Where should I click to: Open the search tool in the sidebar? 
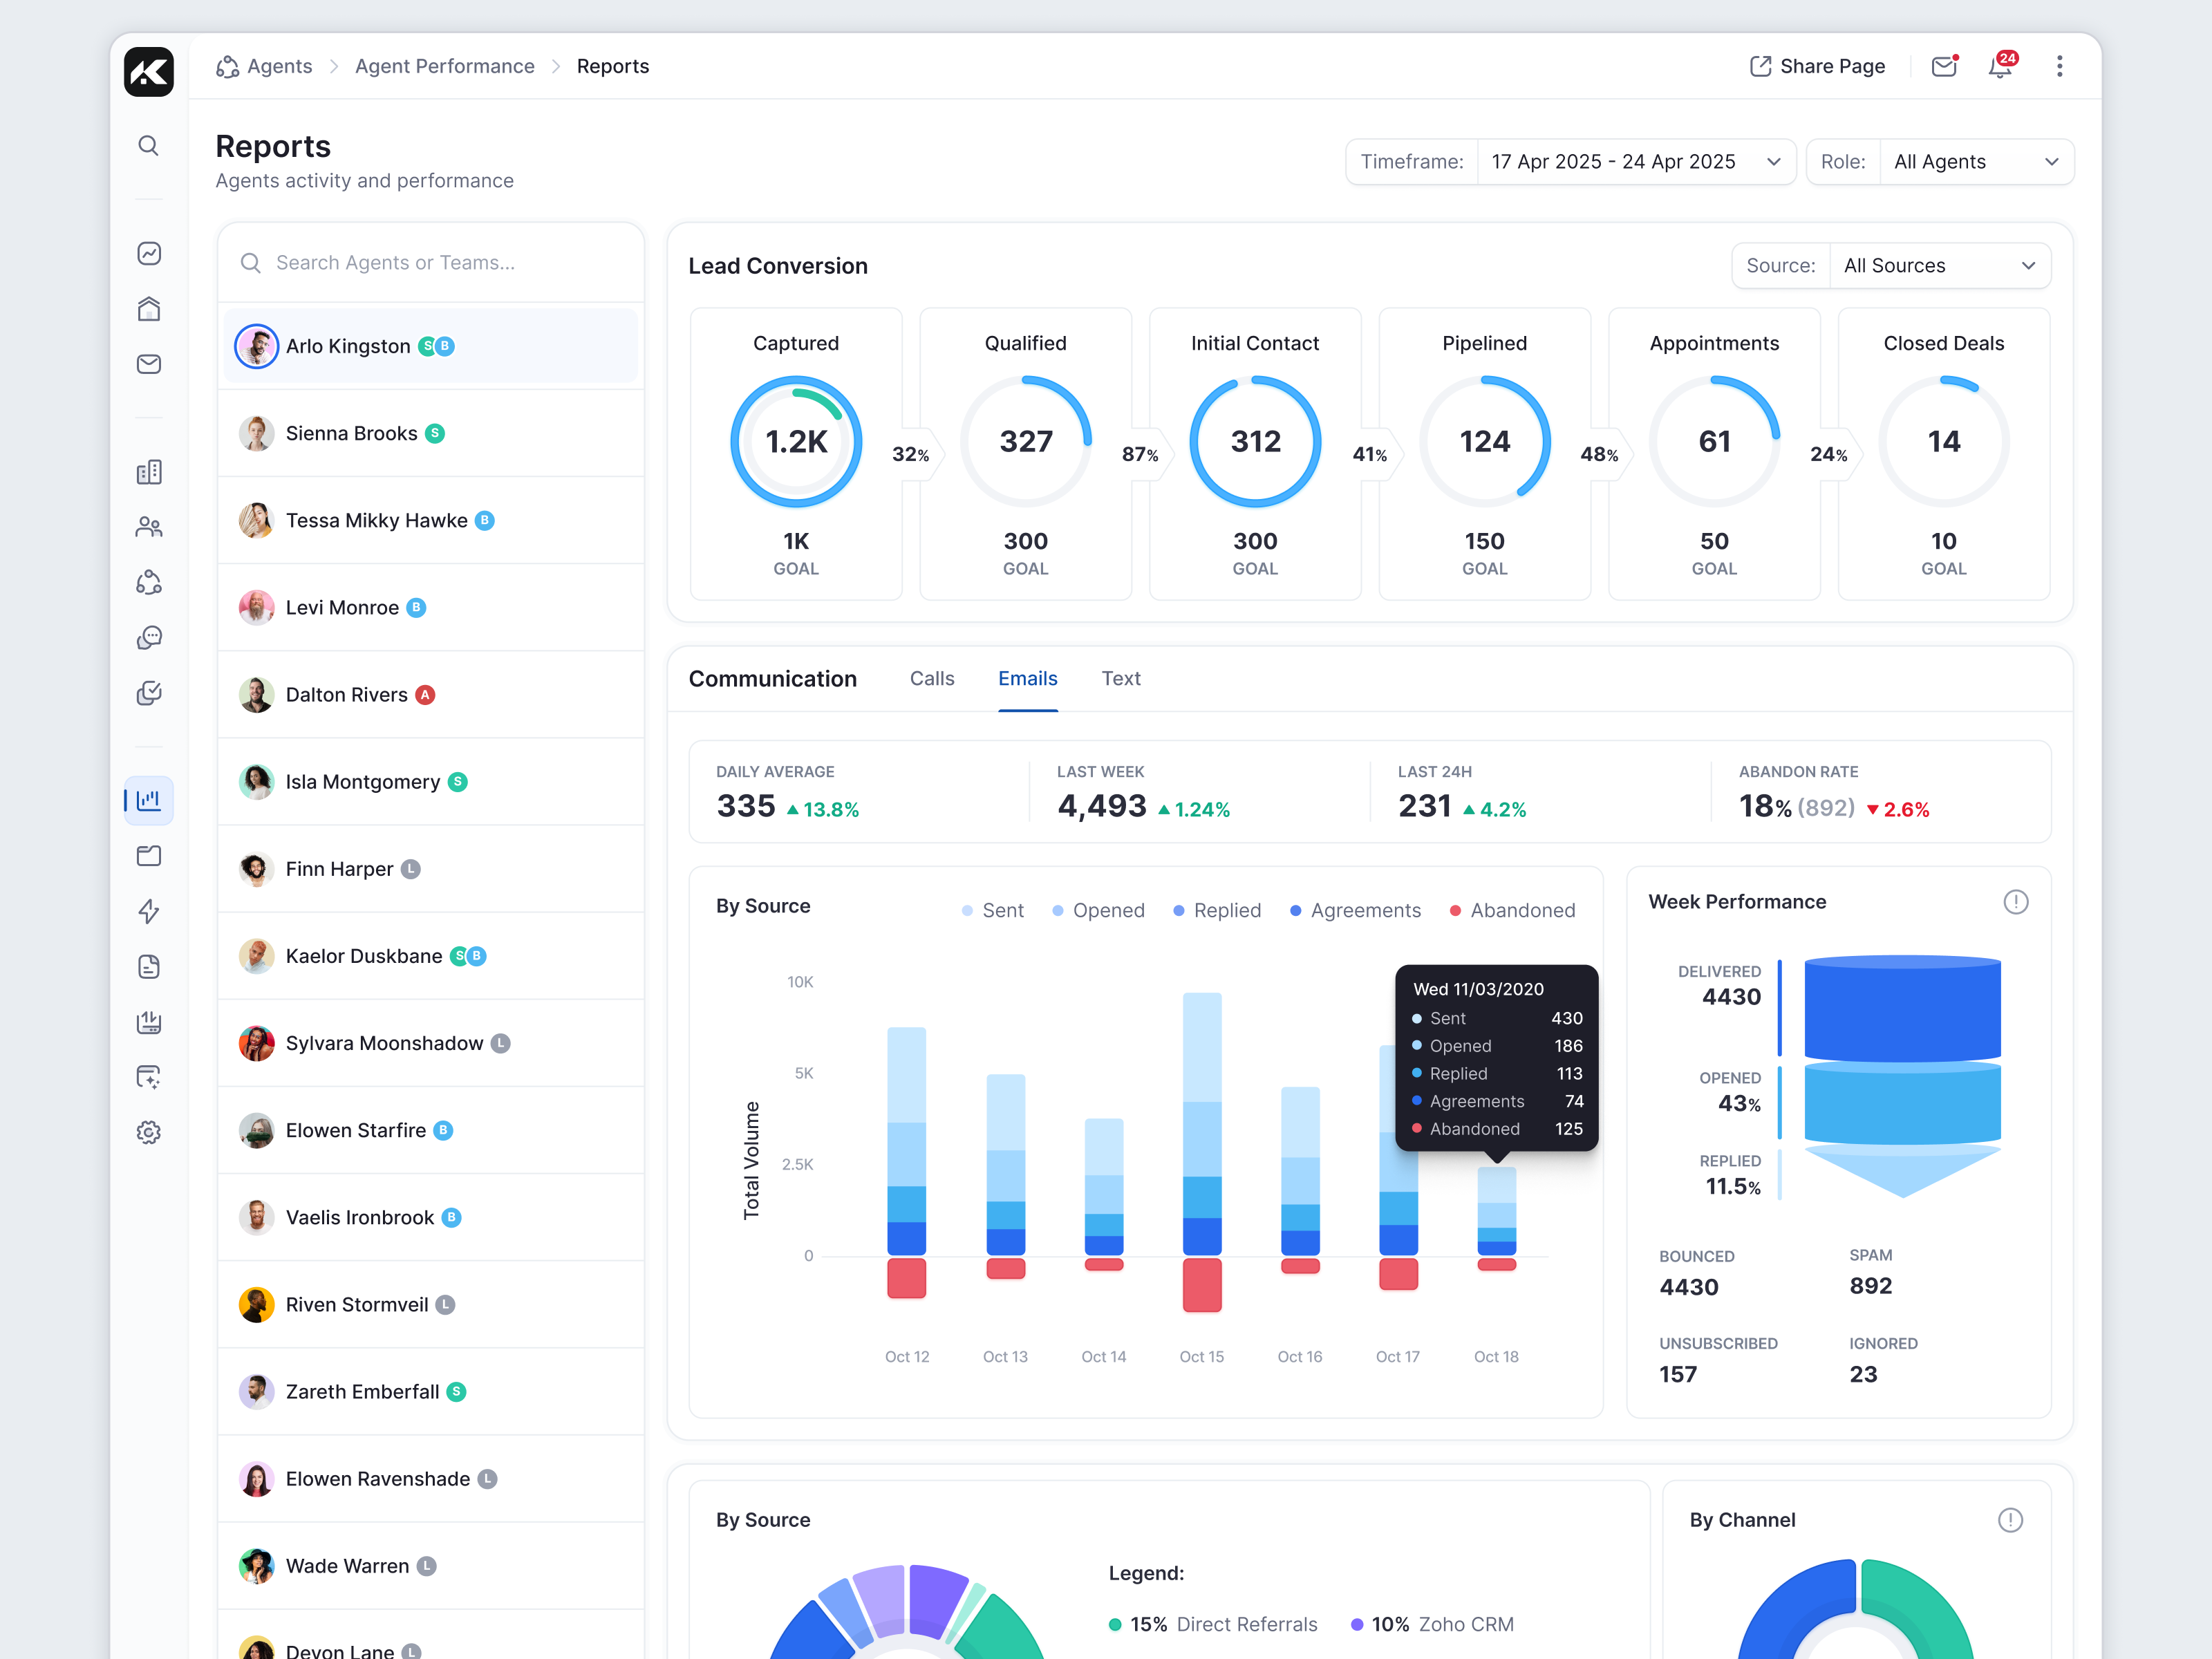pos(148,145)
